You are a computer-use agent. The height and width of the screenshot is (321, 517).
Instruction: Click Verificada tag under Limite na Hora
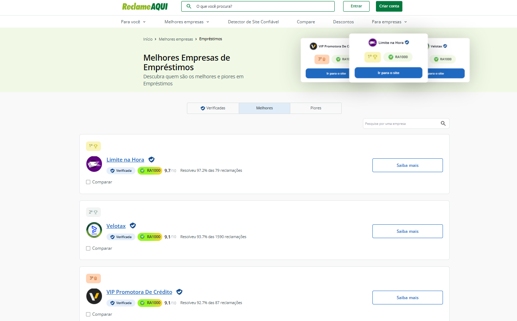pos(121,171)
